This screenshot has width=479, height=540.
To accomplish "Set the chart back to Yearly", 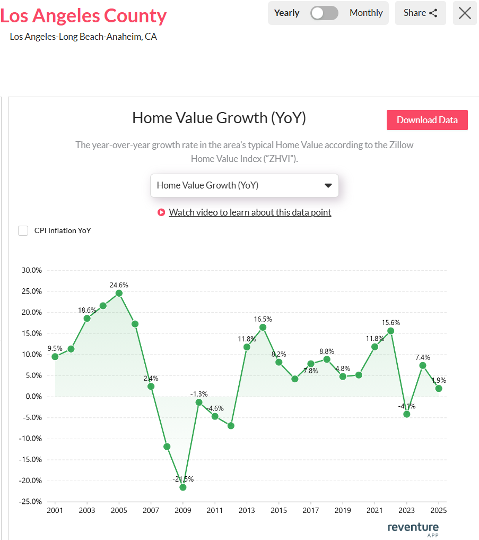I will (286, 13).
